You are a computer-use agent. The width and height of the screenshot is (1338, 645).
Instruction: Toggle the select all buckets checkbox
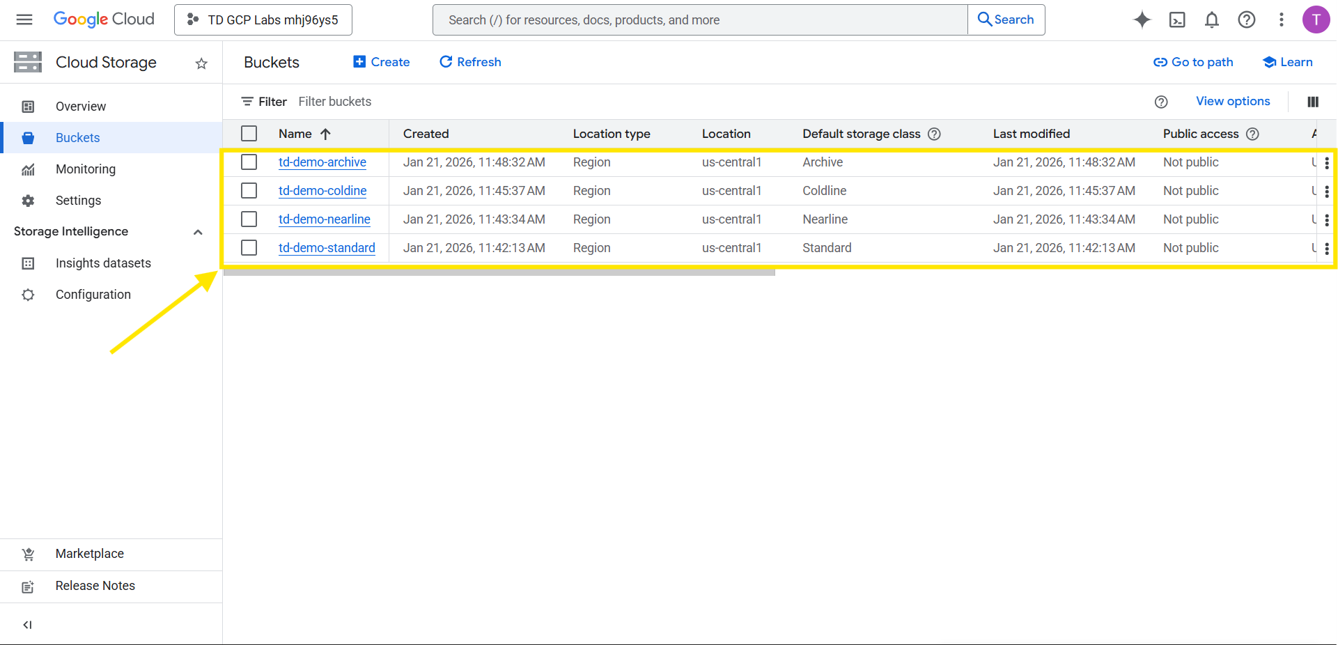pos(249,134)
